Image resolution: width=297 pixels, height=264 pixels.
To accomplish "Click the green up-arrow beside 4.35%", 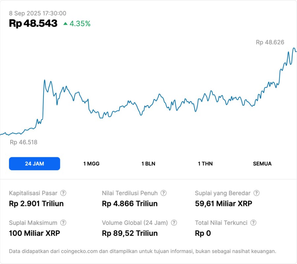I will click(x=65, y=23).
